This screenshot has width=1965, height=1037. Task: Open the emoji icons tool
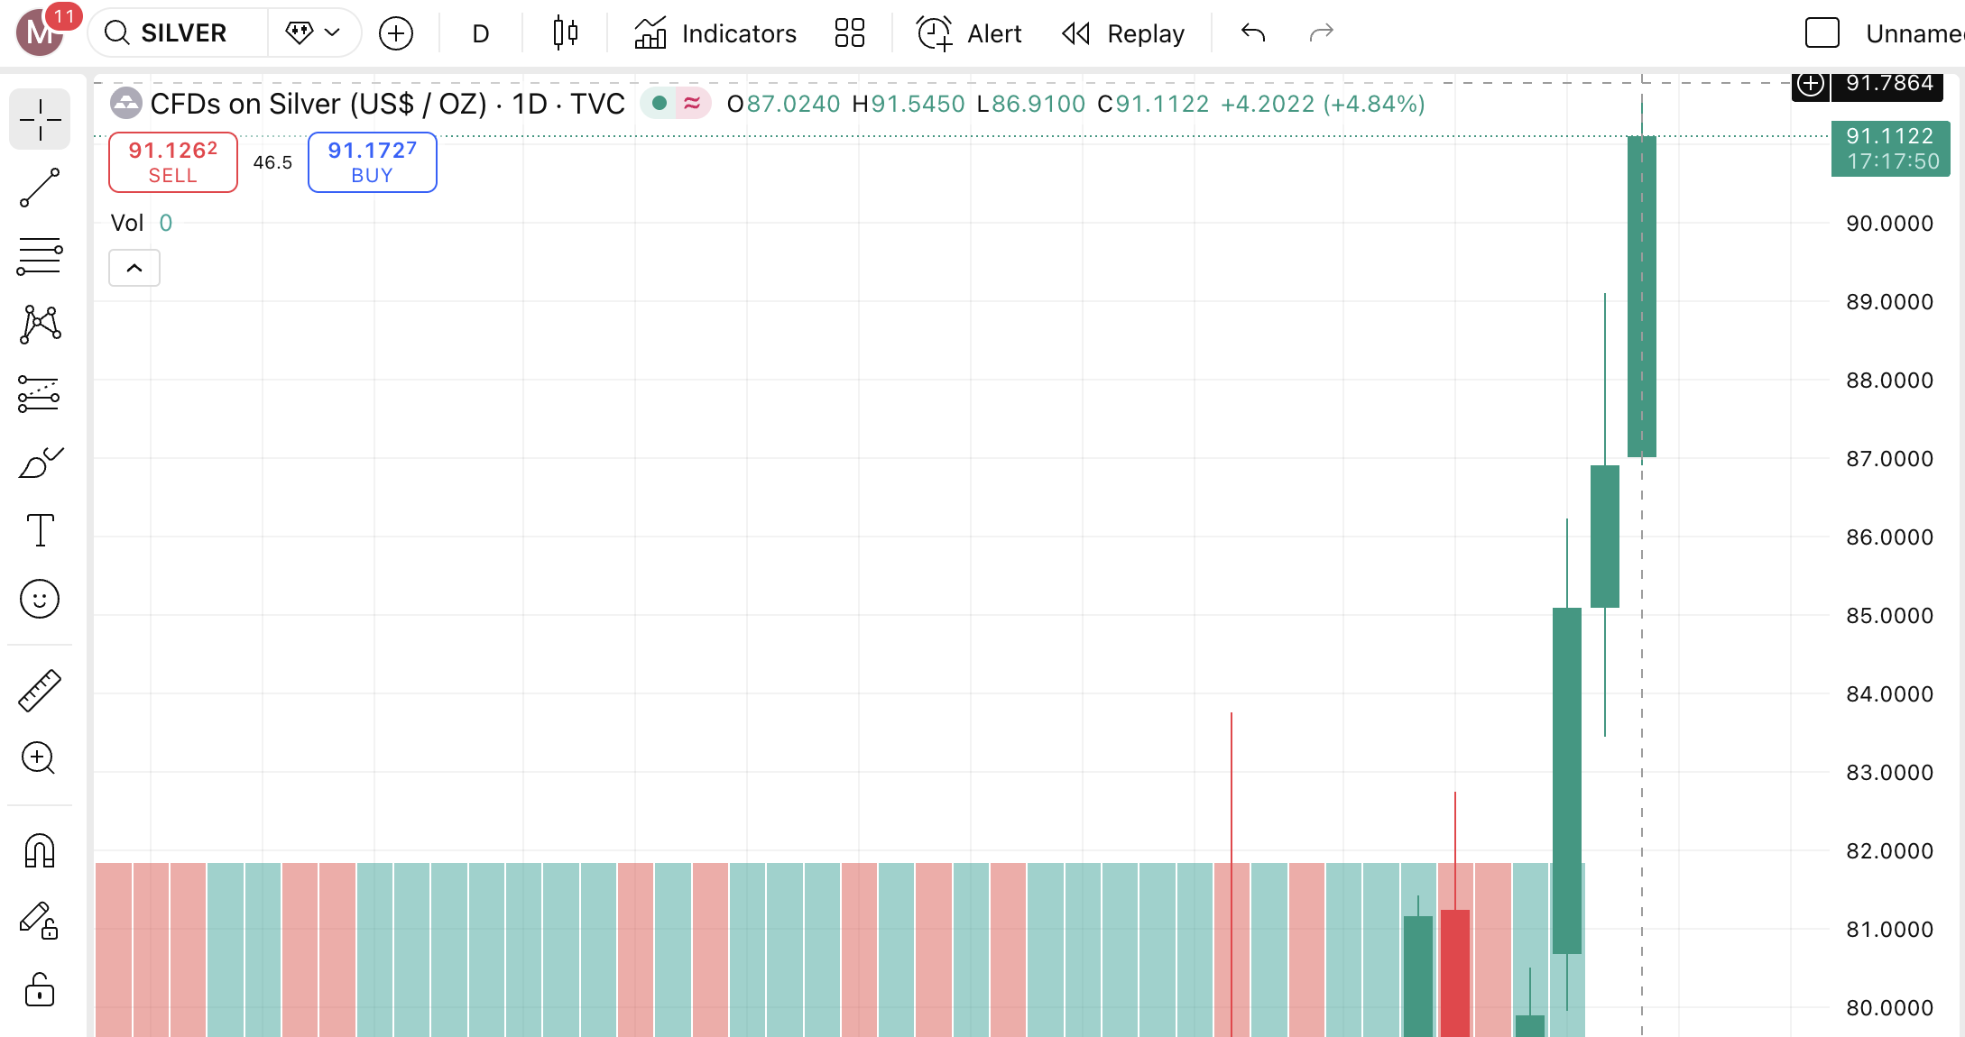click(40, 599)
